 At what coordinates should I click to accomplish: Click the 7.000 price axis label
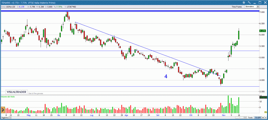coord(262,12)
